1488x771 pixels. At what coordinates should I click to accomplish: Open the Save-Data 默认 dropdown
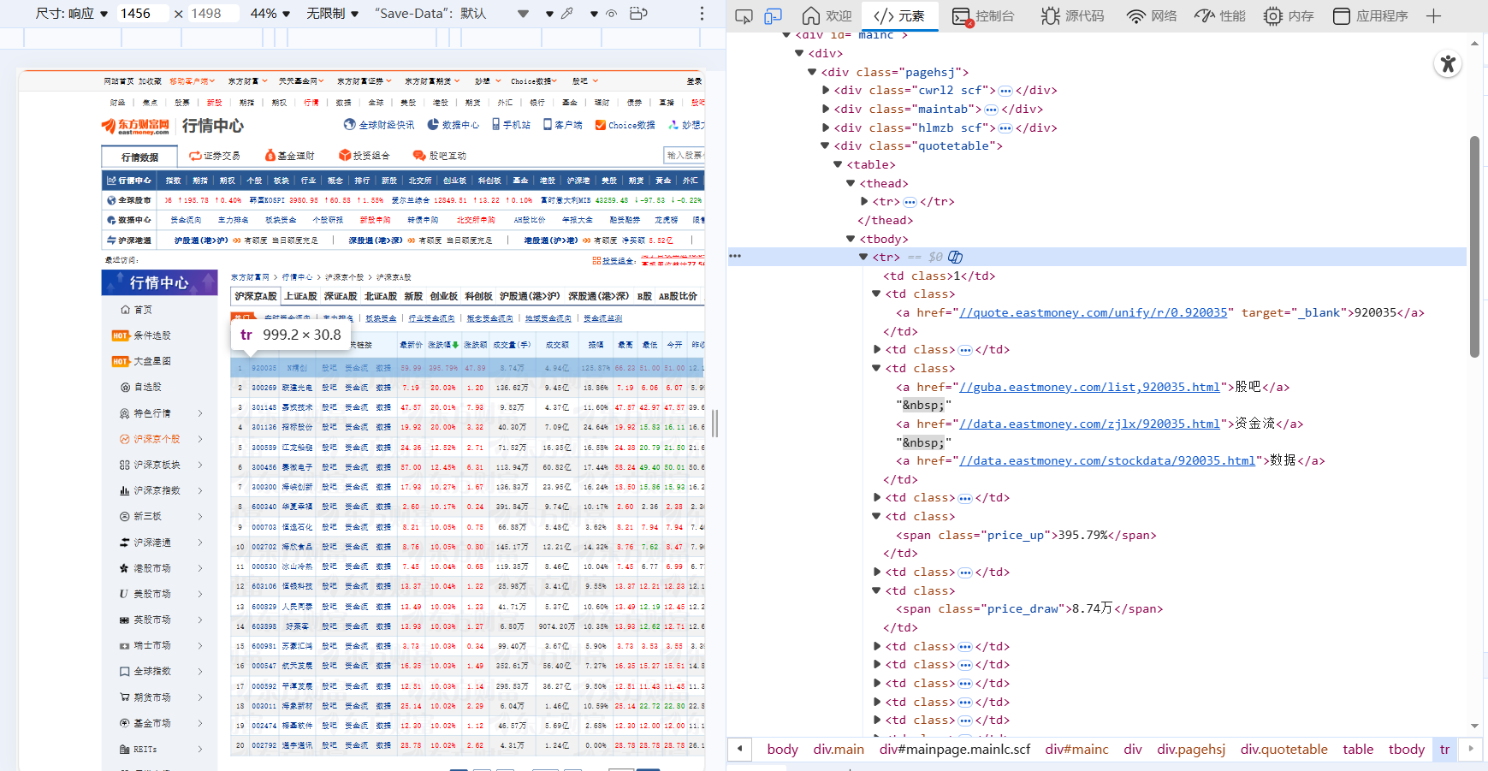[452, 14]
